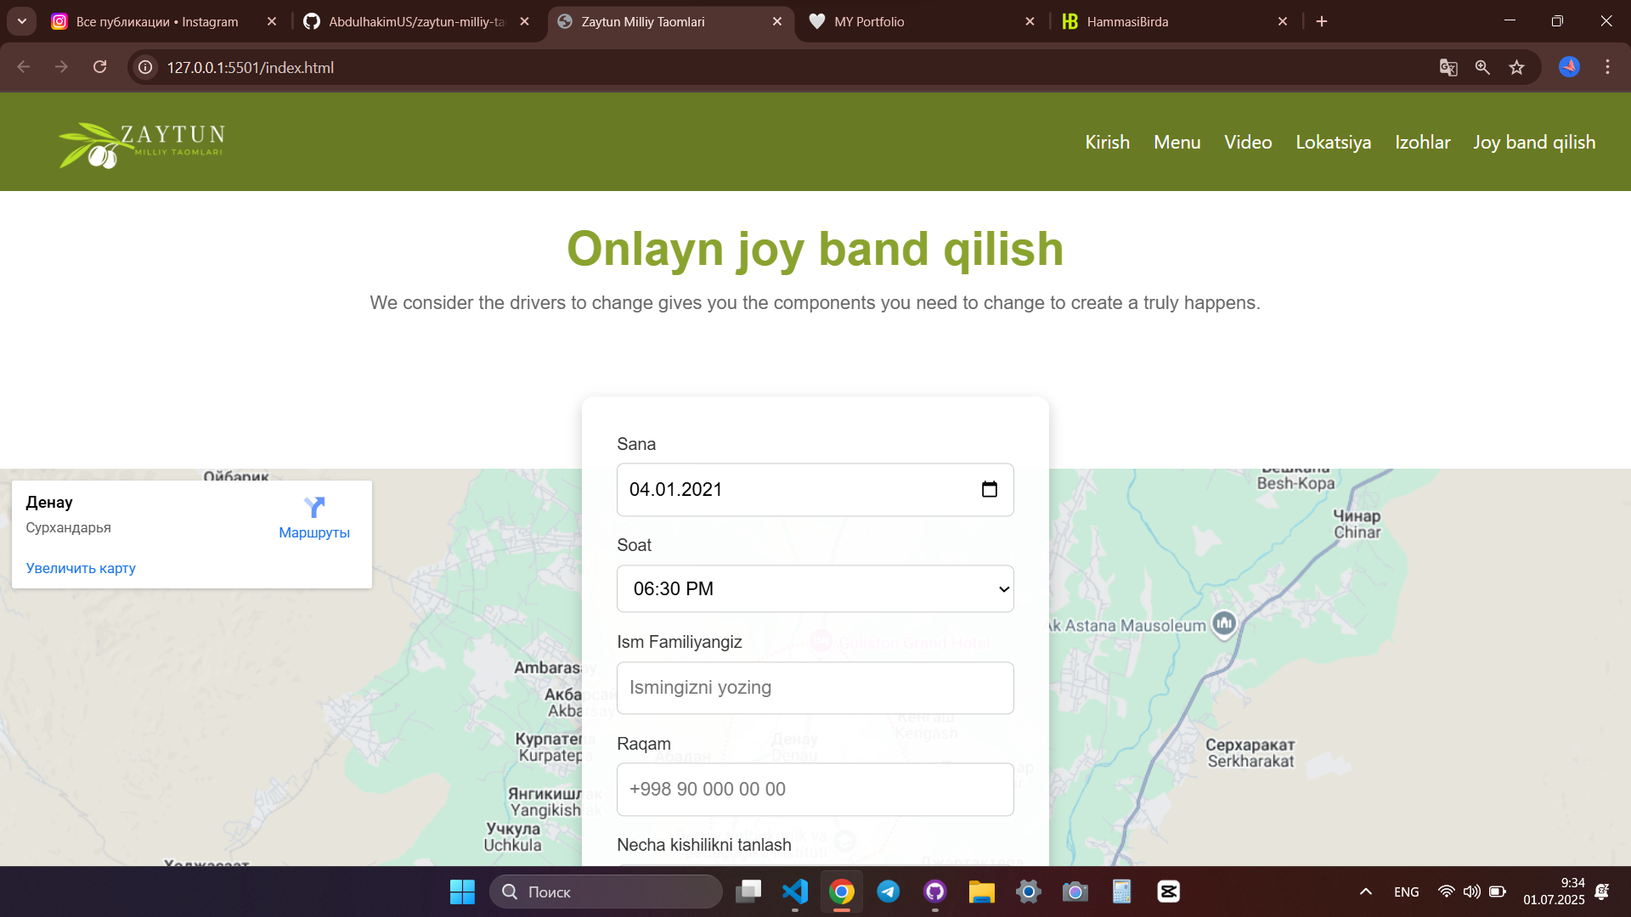
Task: Reload the page
Action: [x=99, y=67]
